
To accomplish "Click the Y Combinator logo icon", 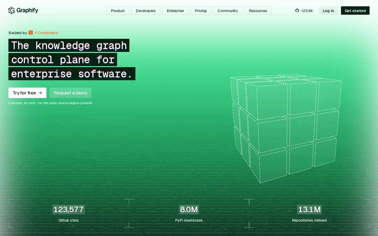I will (31, 33).
